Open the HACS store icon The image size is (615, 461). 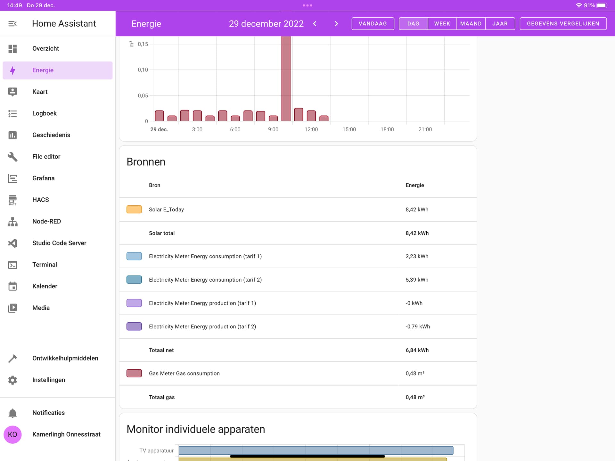pyautogui.click(x=12, y=200)
